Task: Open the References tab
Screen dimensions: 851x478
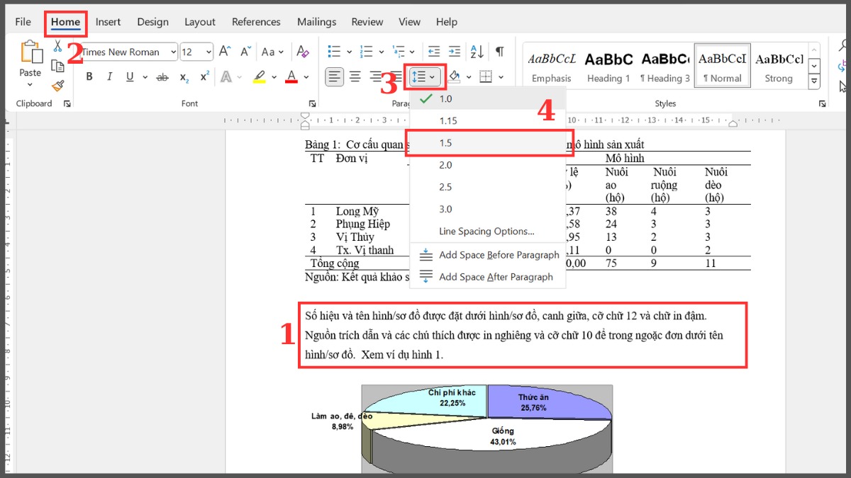Action: [256, 22]
